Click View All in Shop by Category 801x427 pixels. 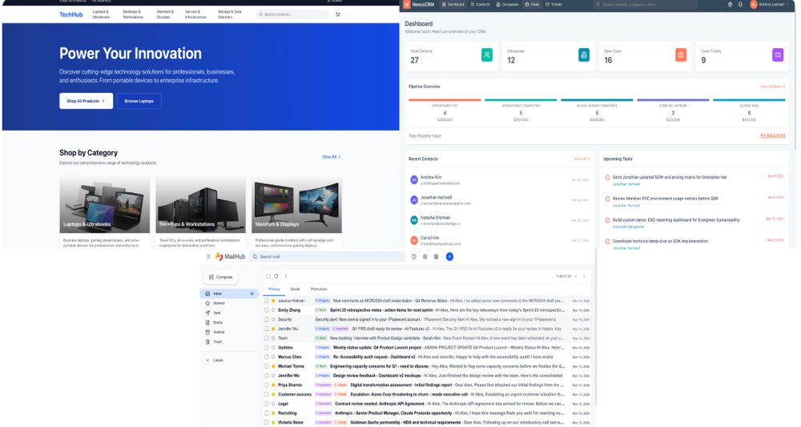[x=332, y=157]
